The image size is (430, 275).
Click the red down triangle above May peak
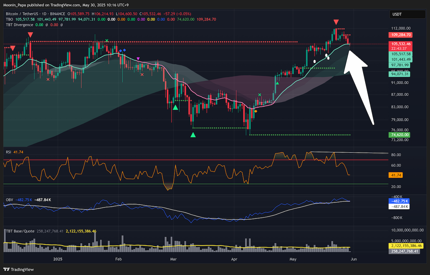point(336,22)
